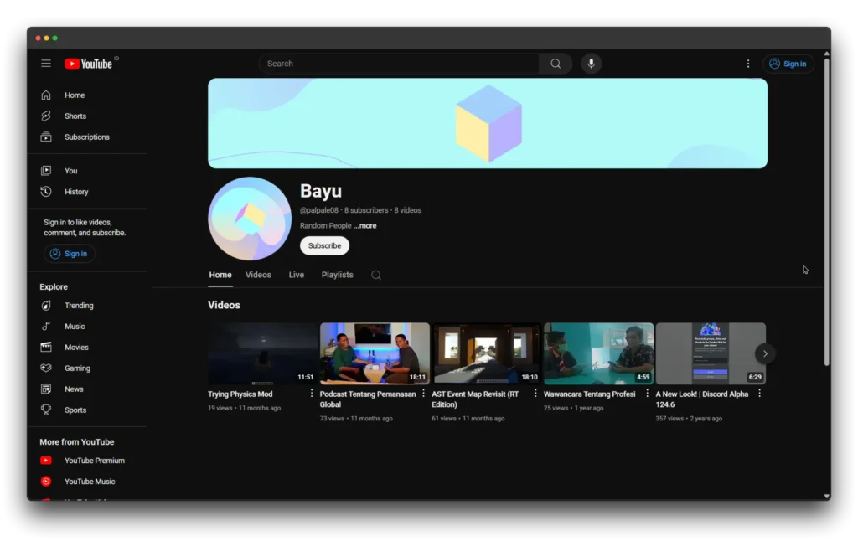Viewport: 858px width, 541px height.
Task: Activate voice search microphone
Action: tap(591, 64)
